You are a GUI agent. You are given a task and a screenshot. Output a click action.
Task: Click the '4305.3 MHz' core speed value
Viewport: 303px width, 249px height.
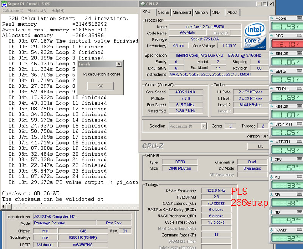tap(186, 92)
